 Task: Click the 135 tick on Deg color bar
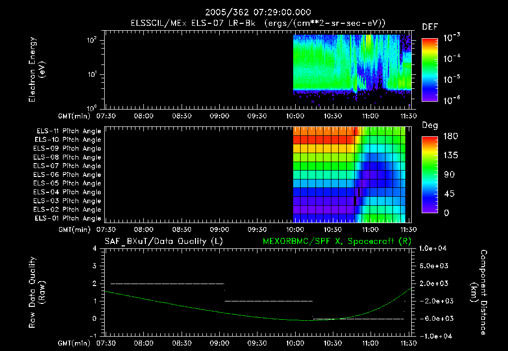tap(450, 156)
